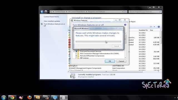Change view using the view options icon
178x100 pixels.
click(x=151, y=27)
